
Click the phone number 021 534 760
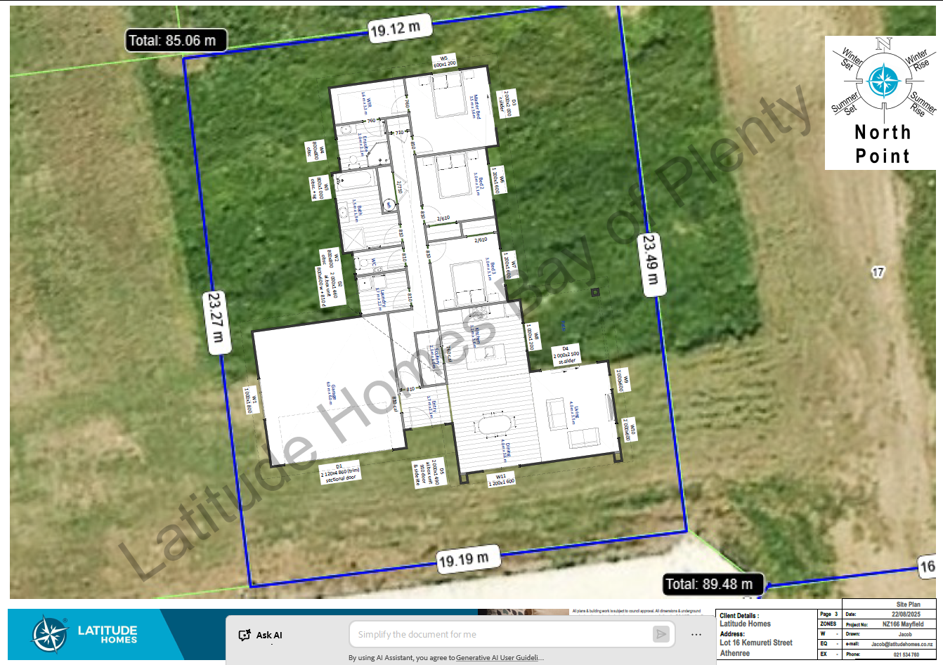pos(906,654)
